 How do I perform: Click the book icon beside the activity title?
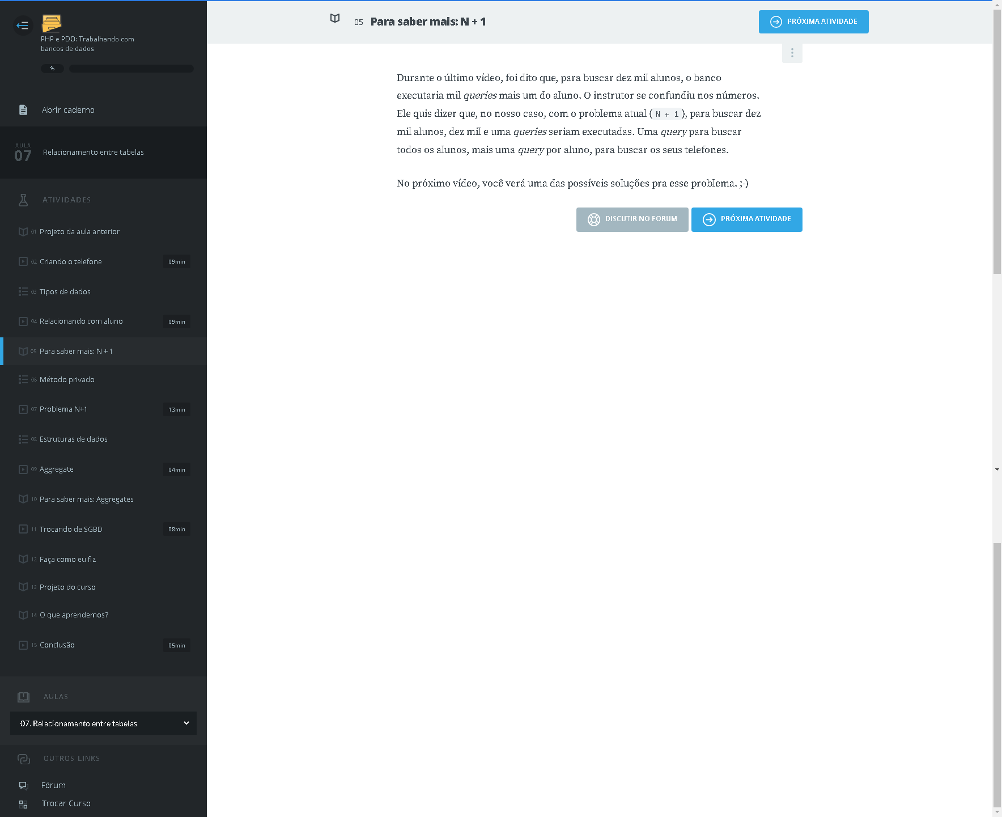click(335, 19)
